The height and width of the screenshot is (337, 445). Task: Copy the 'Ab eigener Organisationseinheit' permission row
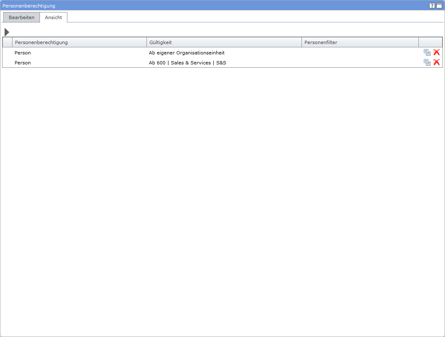[427, 52]
